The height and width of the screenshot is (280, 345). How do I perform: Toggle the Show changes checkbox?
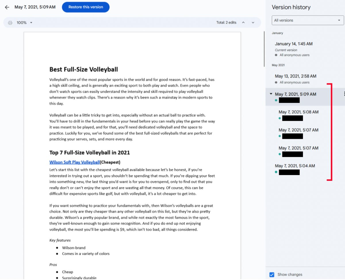coord(272,275)
